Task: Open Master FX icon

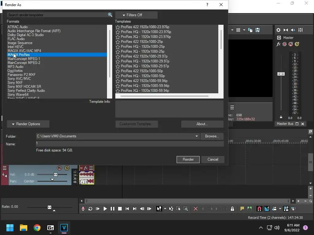Action: (278, 44)
